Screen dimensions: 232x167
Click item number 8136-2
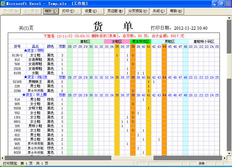[17, 55]
